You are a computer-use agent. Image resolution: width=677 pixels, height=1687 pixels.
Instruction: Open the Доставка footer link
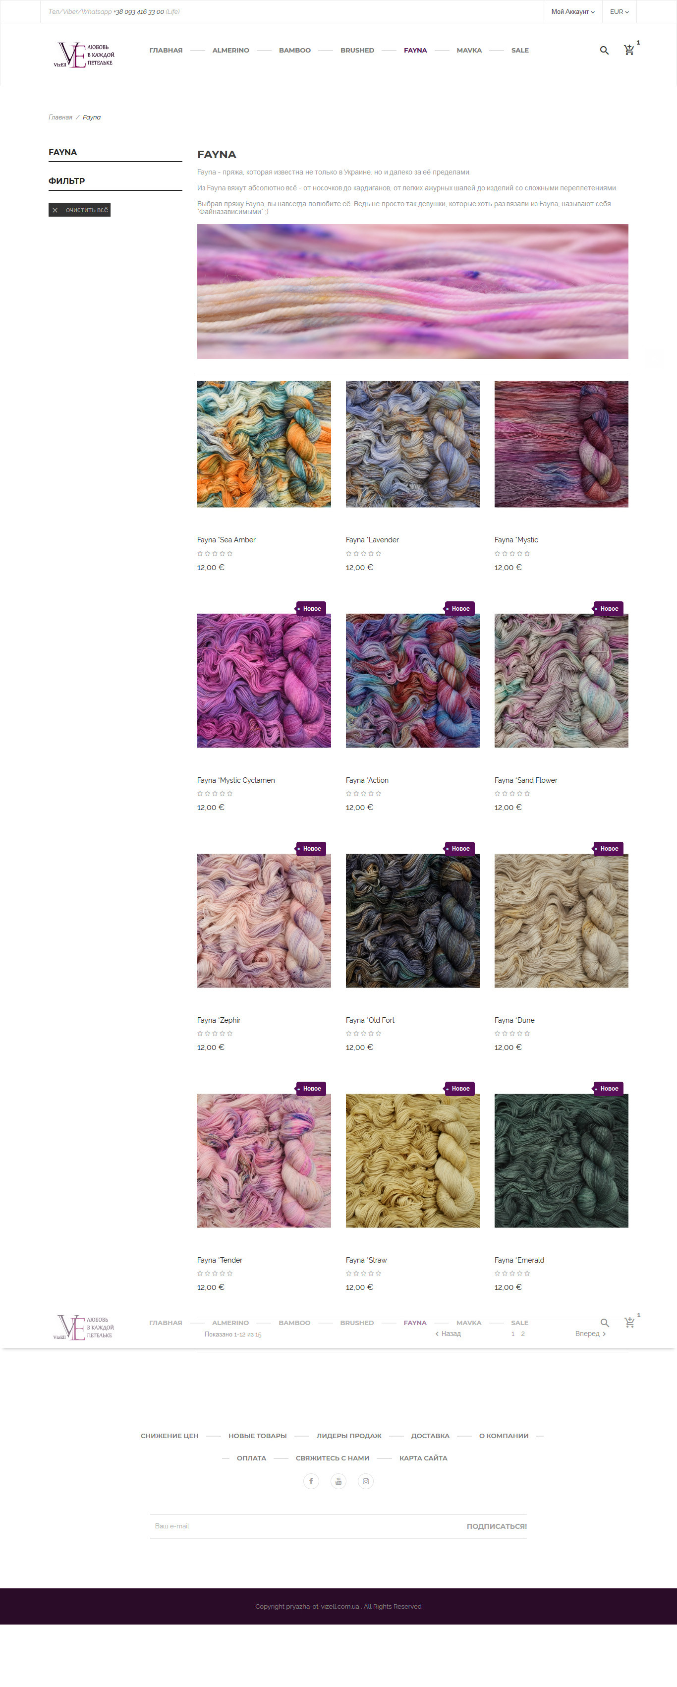tap(430, 1436)
